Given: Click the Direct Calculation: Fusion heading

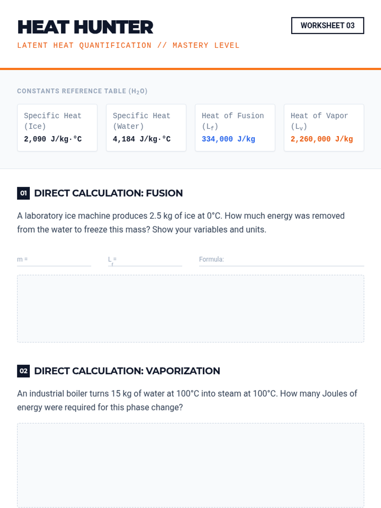Looking at the screenshot, I should click(x=108, y=193).
